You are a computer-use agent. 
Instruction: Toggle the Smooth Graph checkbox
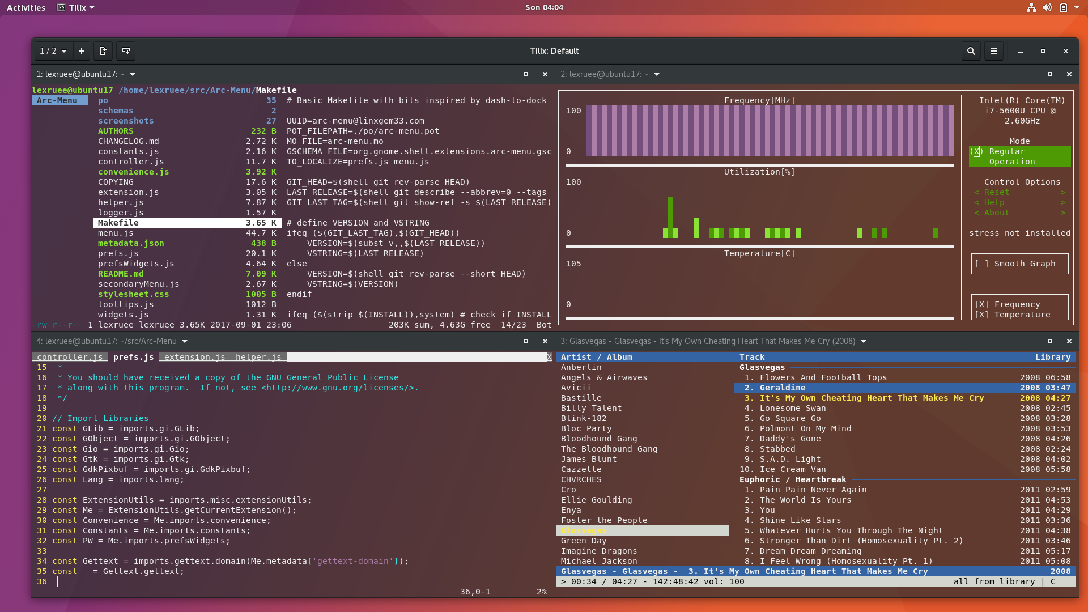coord(981,263)
